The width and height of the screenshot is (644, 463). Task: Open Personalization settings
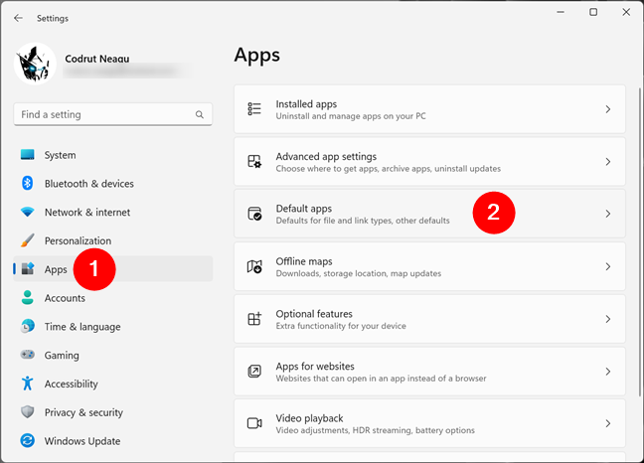click(113, 241)
